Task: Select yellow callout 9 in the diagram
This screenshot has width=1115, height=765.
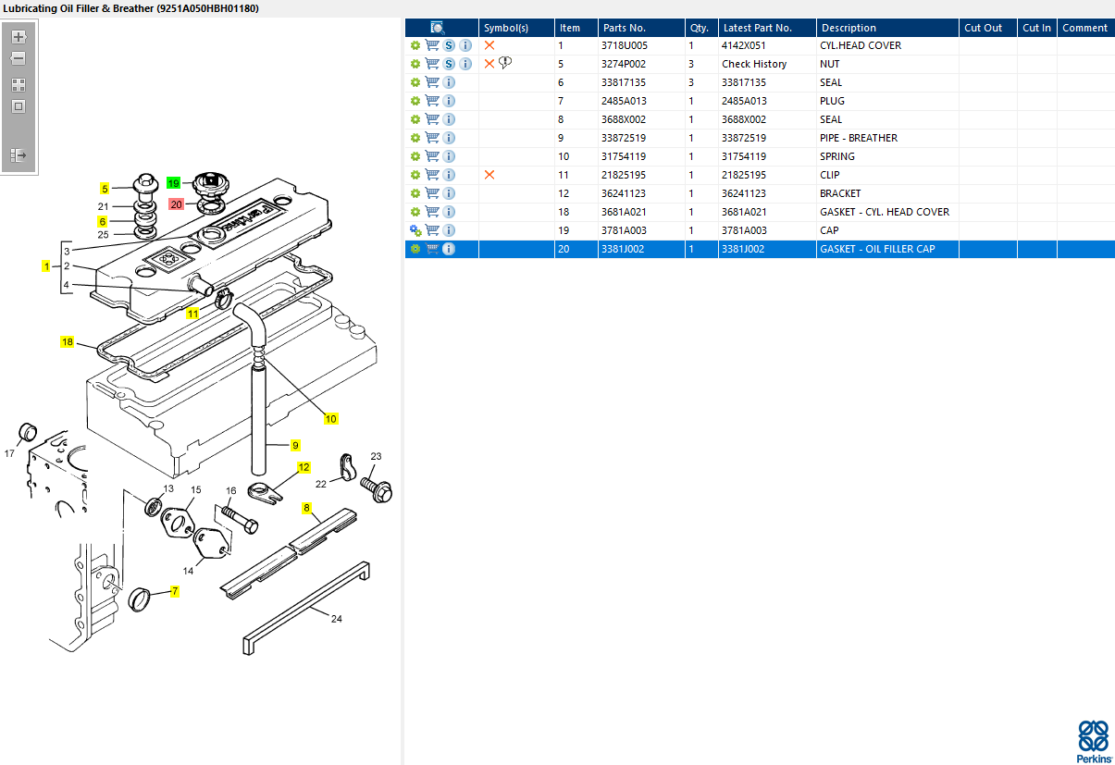Action: [296, 445]
